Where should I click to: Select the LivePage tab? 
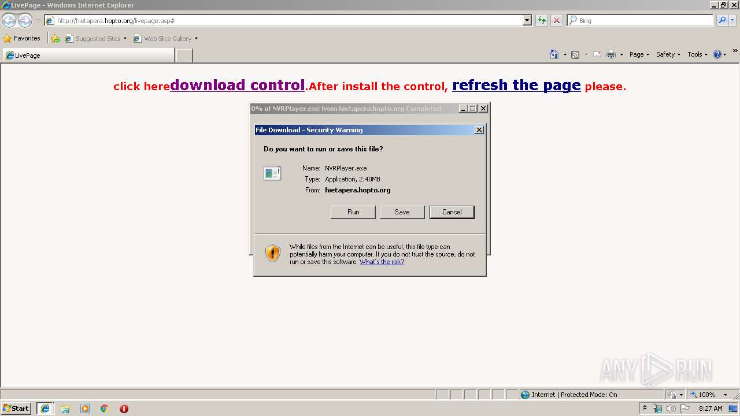tap(88, 55)
